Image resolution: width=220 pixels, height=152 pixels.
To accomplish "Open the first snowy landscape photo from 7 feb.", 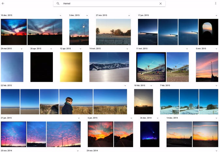I will (x=169, y=102).
